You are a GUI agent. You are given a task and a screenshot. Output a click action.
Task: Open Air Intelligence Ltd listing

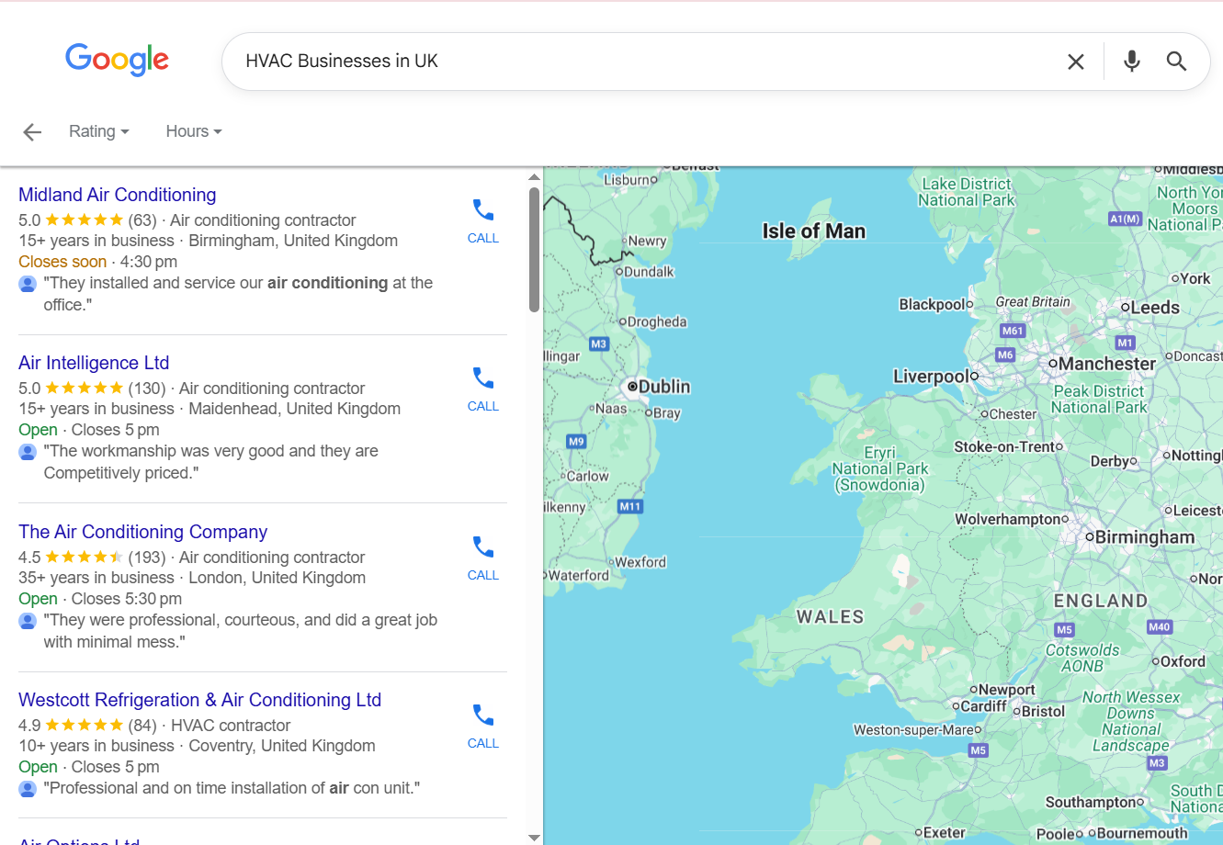pyautogui.click(x=94, y=363)
